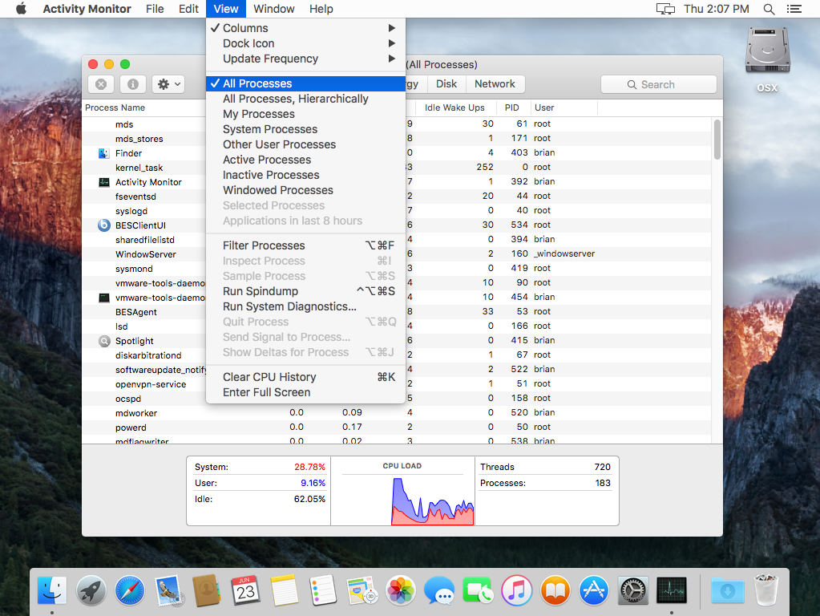
Task: Click the Search field in the toolbar
Action: (x=658, y=84)
